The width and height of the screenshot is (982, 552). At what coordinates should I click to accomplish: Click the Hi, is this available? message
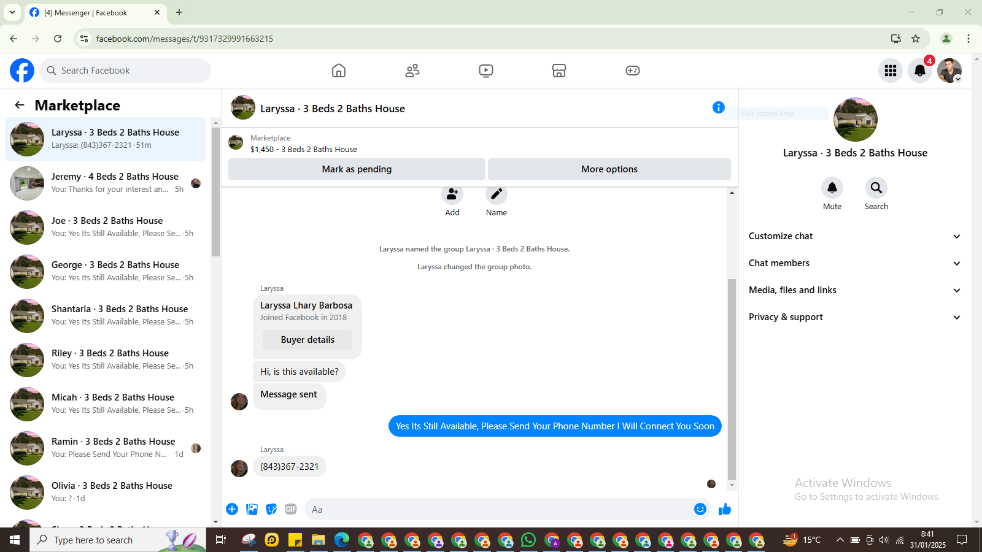(x=300, y=372)
